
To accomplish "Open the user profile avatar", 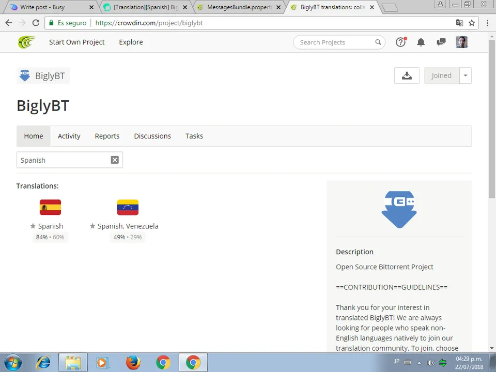I will (x=461, y=42).
